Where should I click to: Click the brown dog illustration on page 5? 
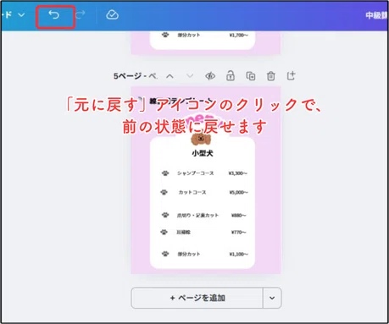tap(201, 139)
